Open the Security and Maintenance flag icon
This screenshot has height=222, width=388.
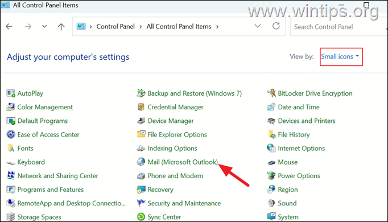[x=141, y=203]
